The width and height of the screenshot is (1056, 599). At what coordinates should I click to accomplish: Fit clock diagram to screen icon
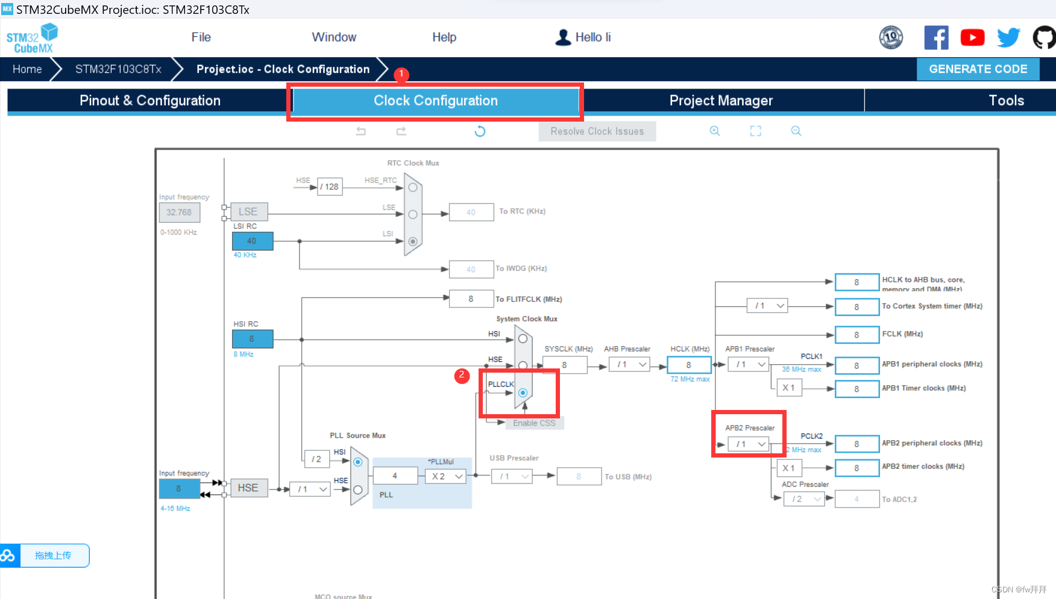756,131
